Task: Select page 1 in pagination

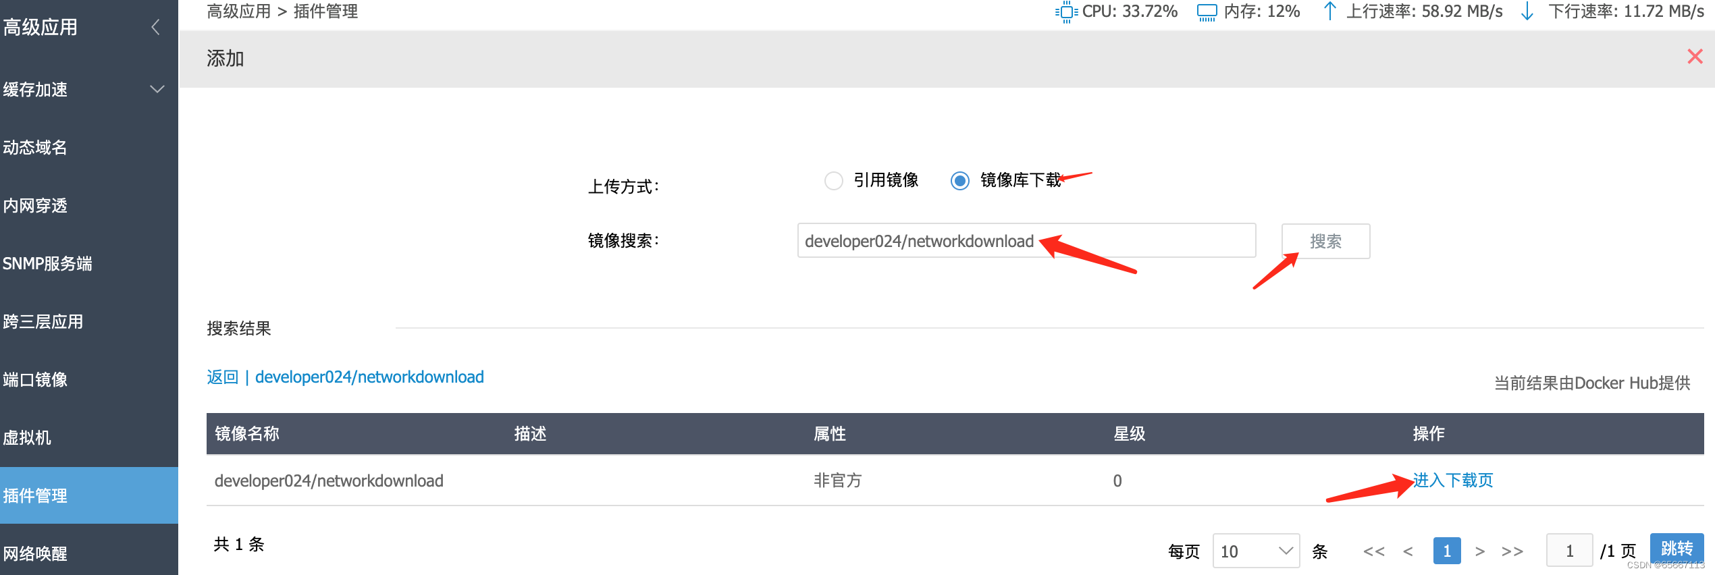Action: pos(1447,551)
